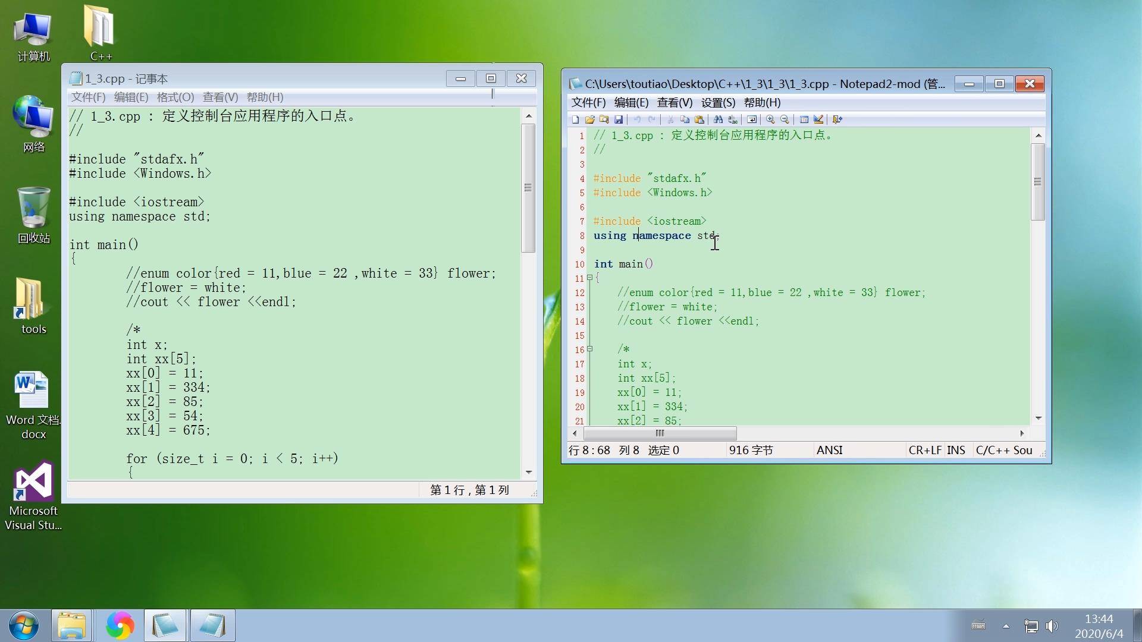1142x642 pixels.
Task: Click the New file icon in Notepad2 toolbar
Action: pos(576,119)
